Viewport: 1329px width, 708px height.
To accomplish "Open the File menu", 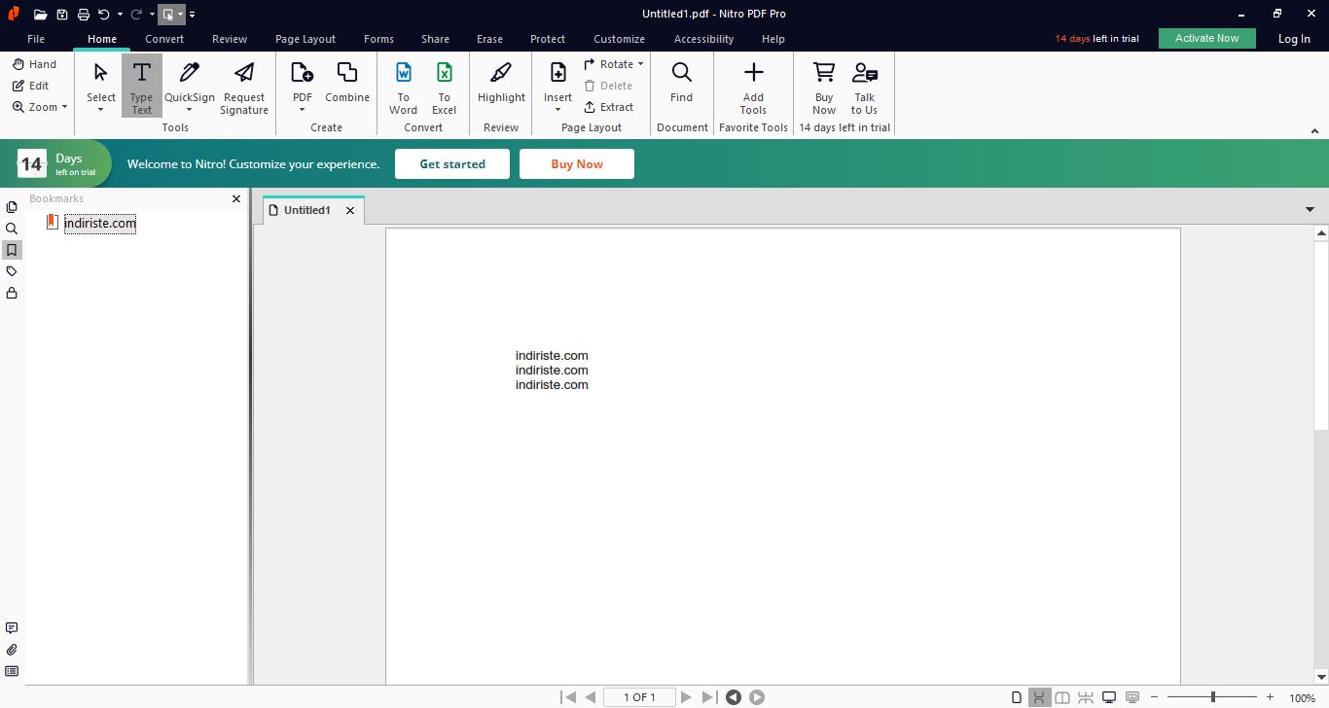I will point(36,39).
